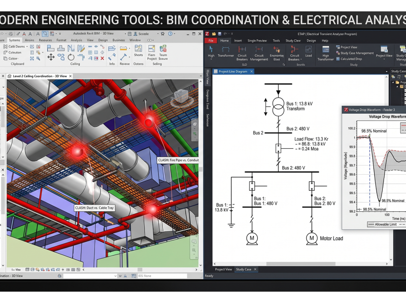This screenshot has width=406, height=303.
Task: Click the ETAP diagram horizontal scrollbar thumb
Action: (x=301, y=264)
